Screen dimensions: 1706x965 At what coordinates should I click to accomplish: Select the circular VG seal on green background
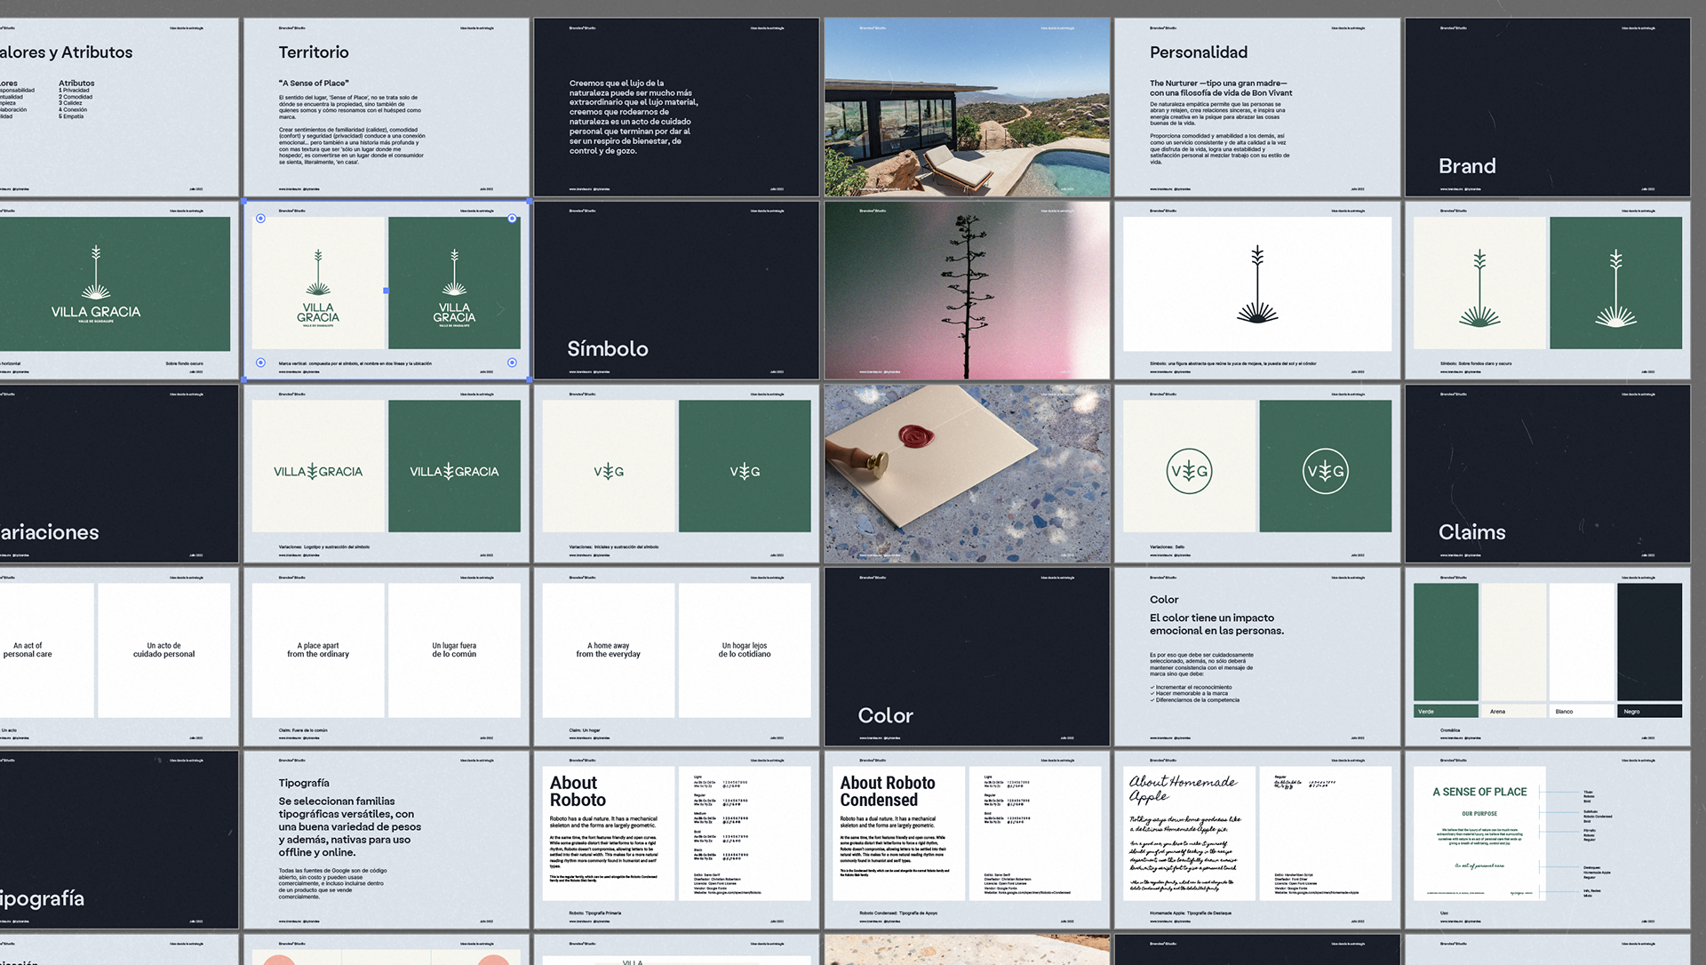1325,471
